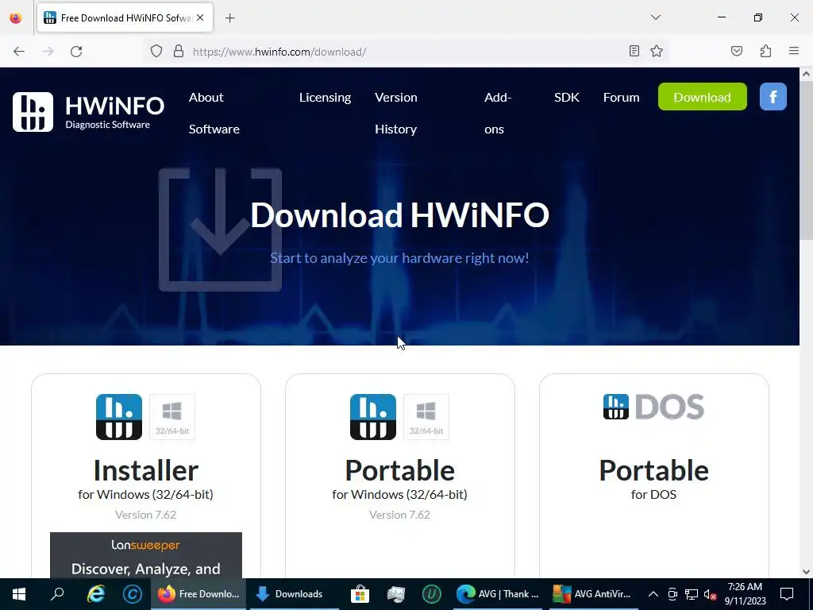813x610 pixels.
Task: Click the page vertical scrollbar thumb
Action: (807, 160)
